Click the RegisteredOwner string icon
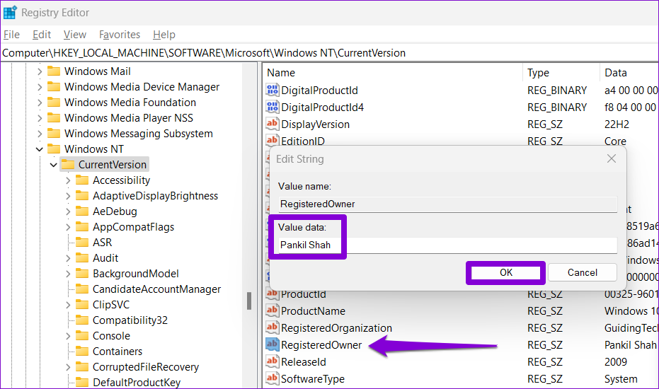The height and width of the screenshot is (389, 659). pyautogui.click(x=273, y=345)
